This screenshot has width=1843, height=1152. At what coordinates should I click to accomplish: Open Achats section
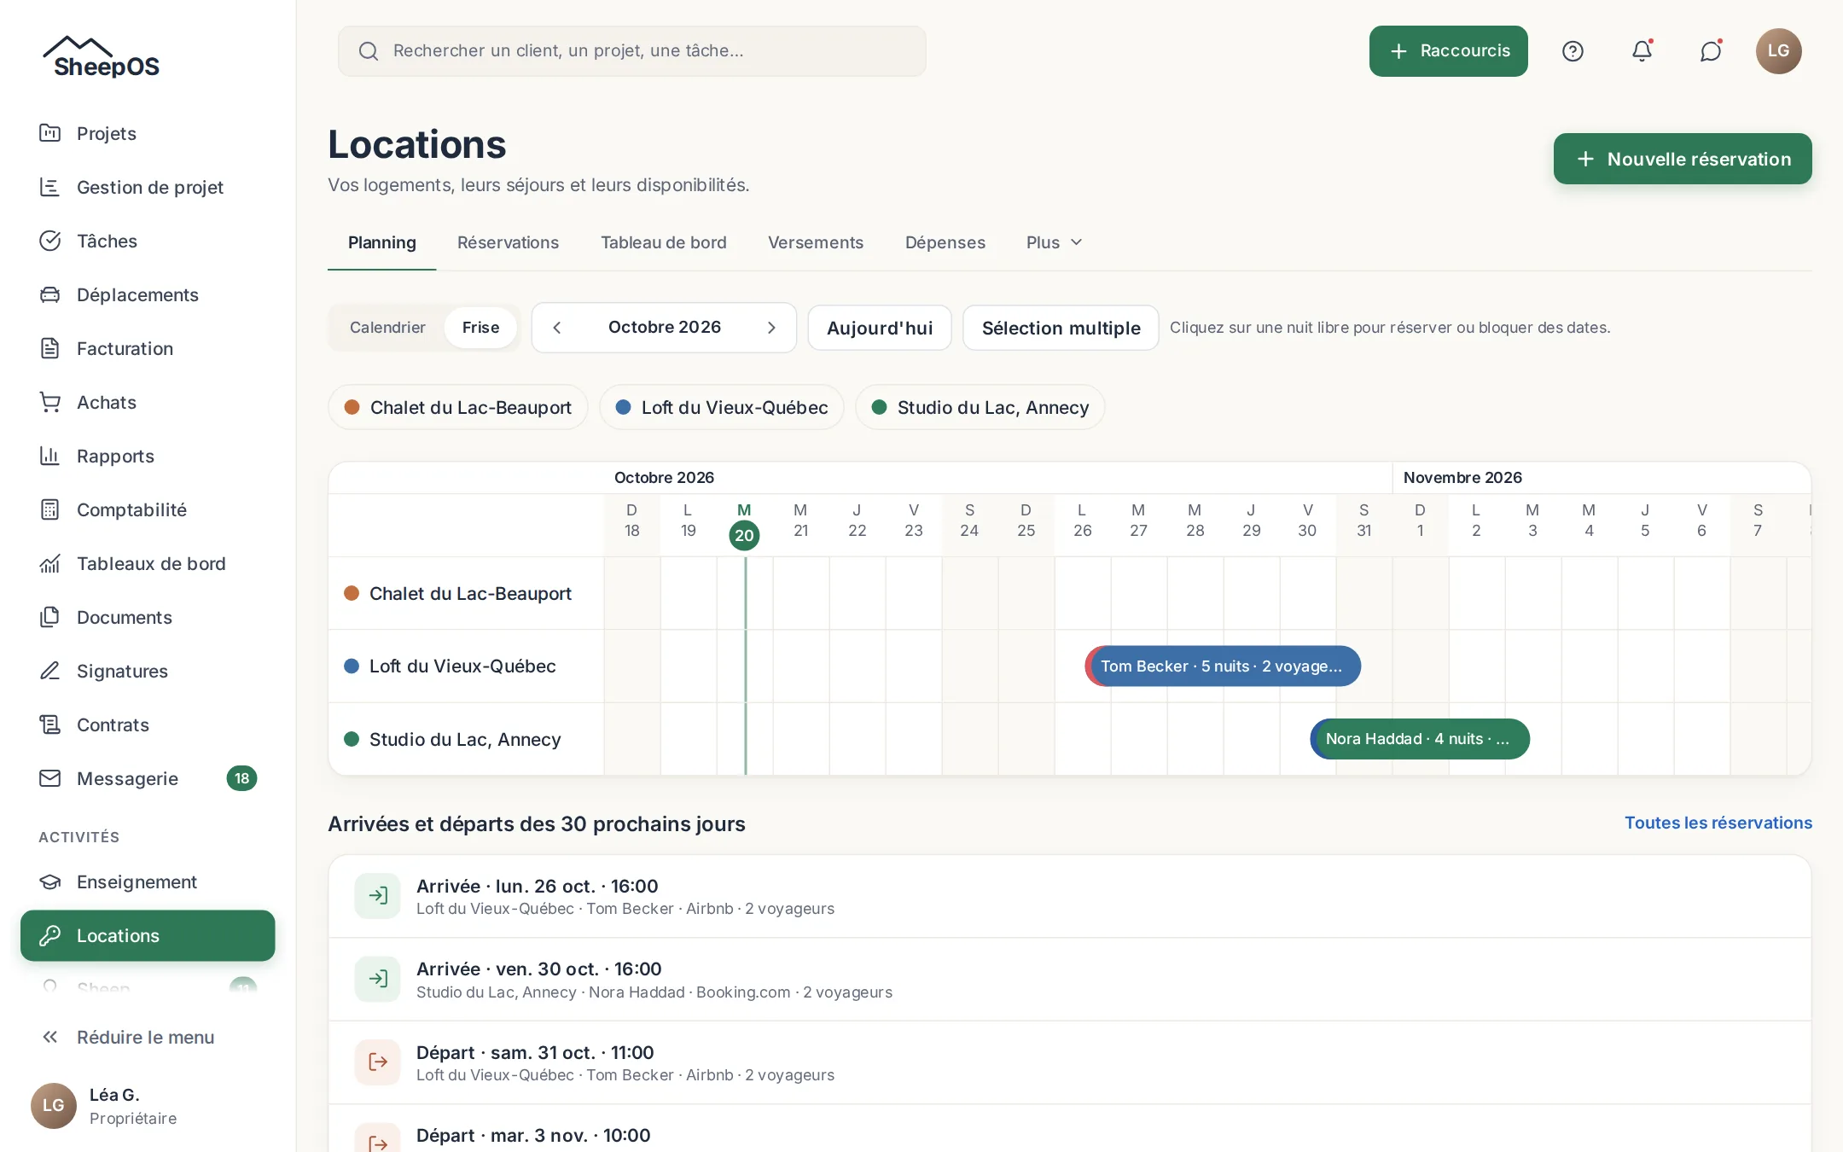click(148, 402)
